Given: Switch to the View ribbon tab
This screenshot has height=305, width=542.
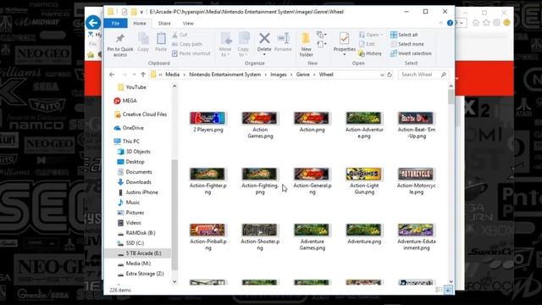Looking at the screenshot, I should pyautogui.click(x=188, y=24).
